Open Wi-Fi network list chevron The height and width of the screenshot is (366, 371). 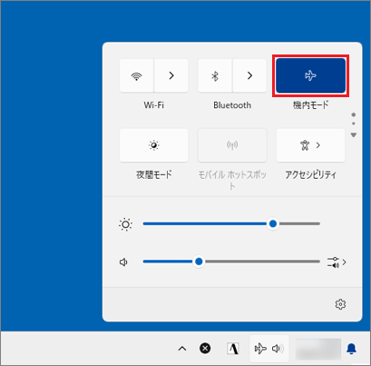pyautogui.click(x=171, y=75)
